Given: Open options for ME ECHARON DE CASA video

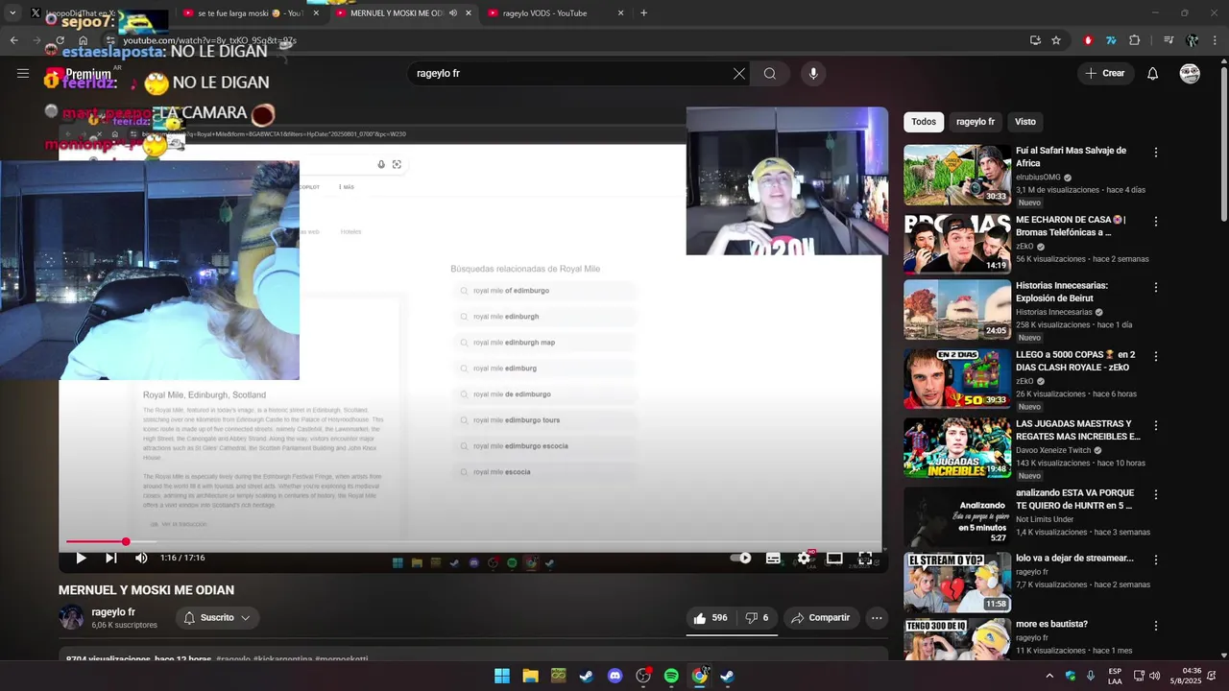Looking at the screenshot, I should click(x=1156, y=222).
